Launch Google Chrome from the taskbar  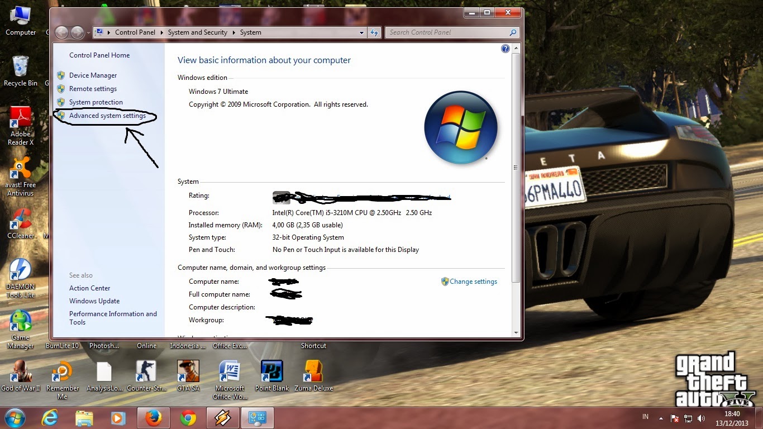(x=188, y=418)
